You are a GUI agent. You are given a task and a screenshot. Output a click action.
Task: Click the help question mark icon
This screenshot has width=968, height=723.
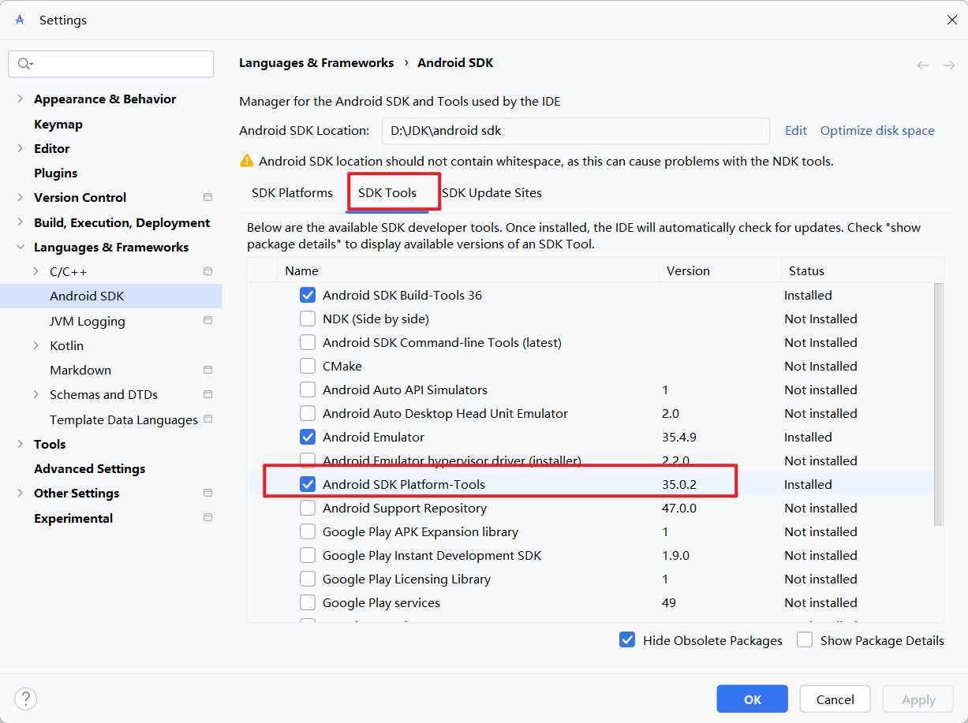point(25,699)
